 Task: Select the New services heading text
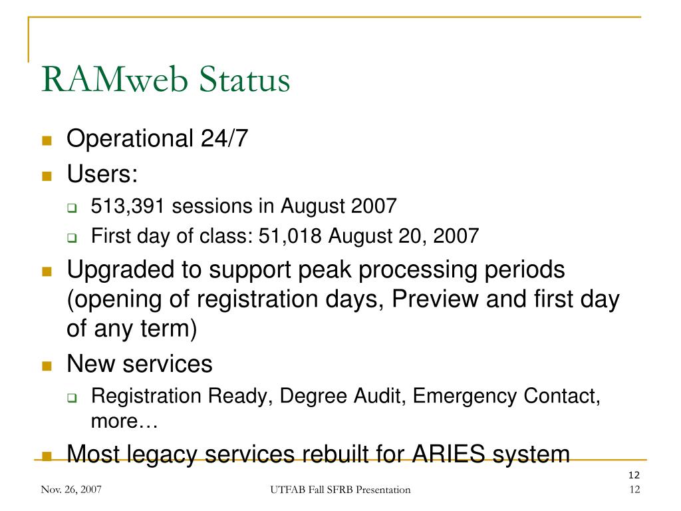coord(140,364)
